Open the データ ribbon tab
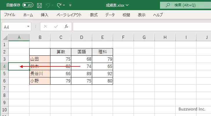The height and width of the screenshot is (116, 211). [x=110, y=15]
